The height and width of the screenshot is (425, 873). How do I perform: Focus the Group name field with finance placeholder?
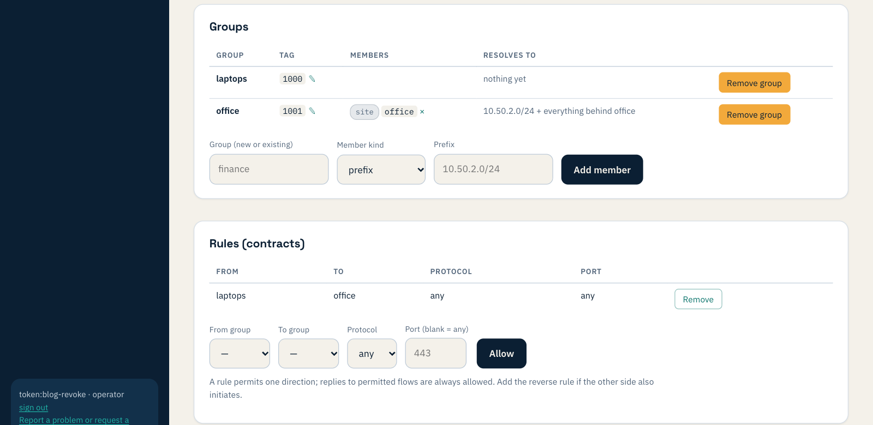point(269,169)
